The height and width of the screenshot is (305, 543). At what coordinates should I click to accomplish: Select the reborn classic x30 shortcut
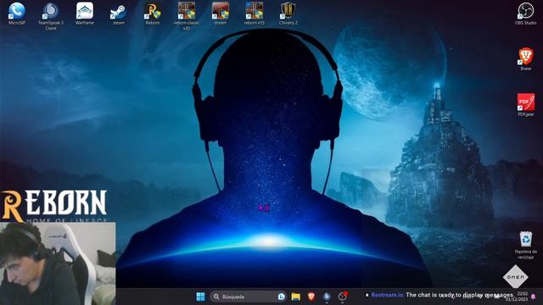187,16
